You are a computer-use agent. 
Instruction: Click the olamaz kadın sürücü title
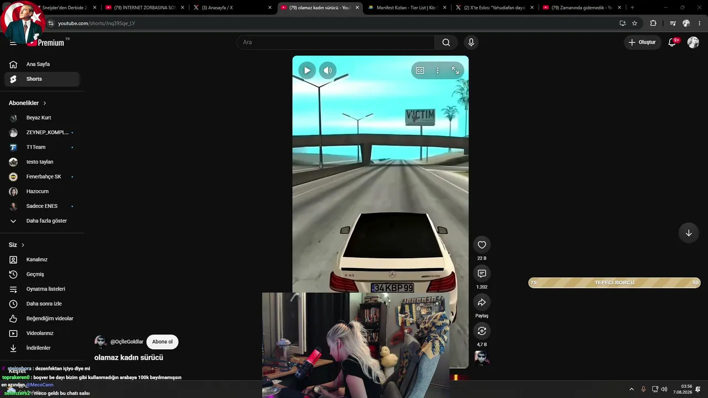pyautogui.click(x=129, y=358)
